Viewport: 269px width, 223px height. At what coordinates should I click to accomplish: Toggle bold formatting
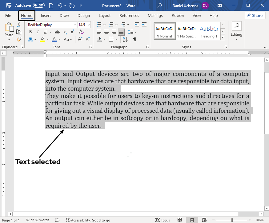tap(30, 32)
